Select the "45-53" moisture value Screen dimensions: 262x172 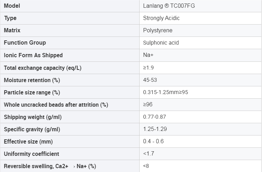pyautogui.click(x=150, y=80)
